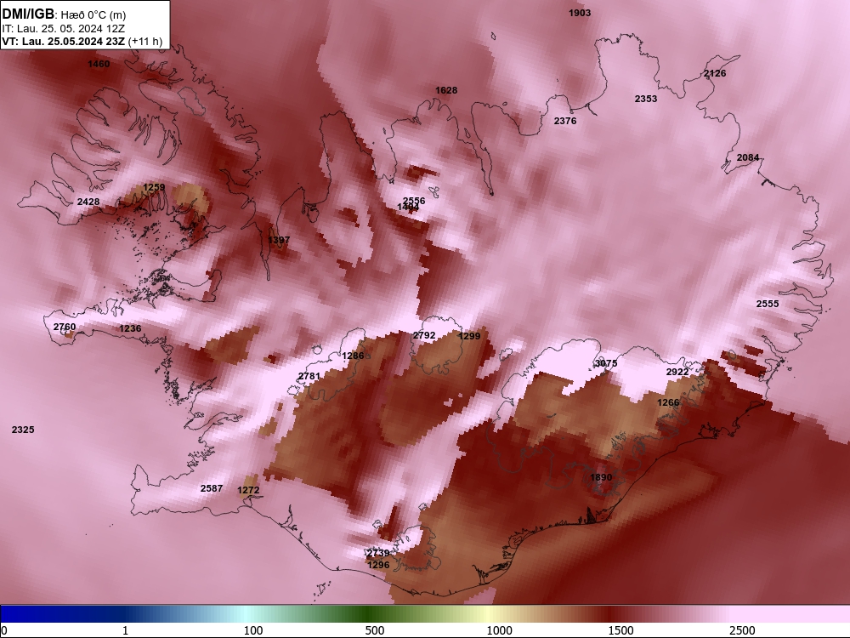Click the 100 label on the color scale

[x=253, y=630]
